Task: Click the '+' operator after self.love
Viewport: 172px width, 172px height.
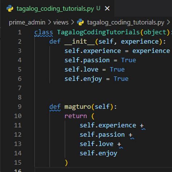Action: [119, 144]
